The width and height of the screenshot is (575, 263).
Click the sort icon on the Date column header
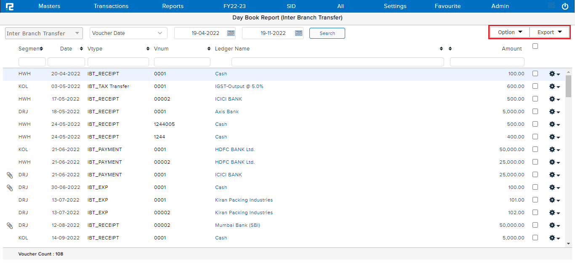point(80,48)
